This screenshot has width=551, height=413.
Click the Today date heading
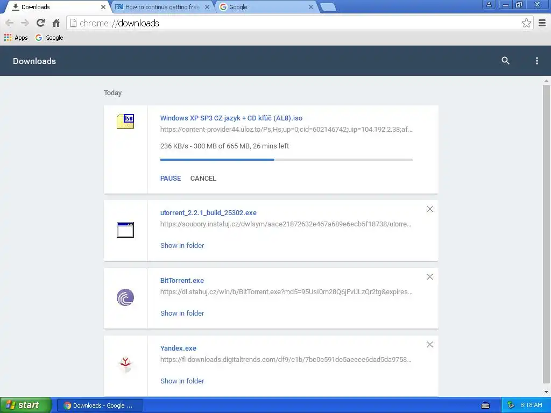click(x=112, y=92)
